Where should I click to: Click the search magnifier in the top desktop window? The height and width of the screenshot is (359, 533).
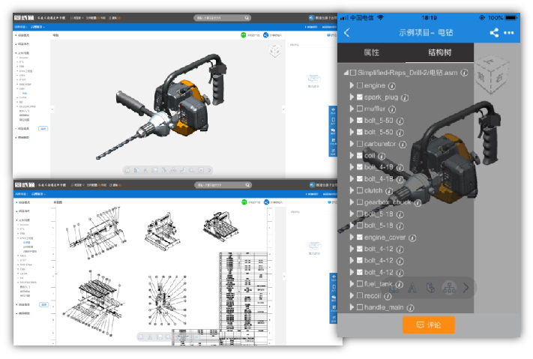pos(247,18)
